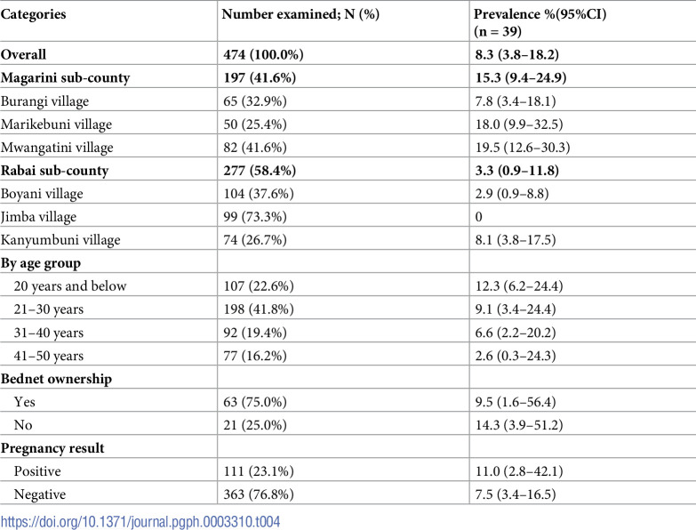This screenshot has width=696, height=530.
Task: Open the doi.org journal link
Action: coord(140,521)
